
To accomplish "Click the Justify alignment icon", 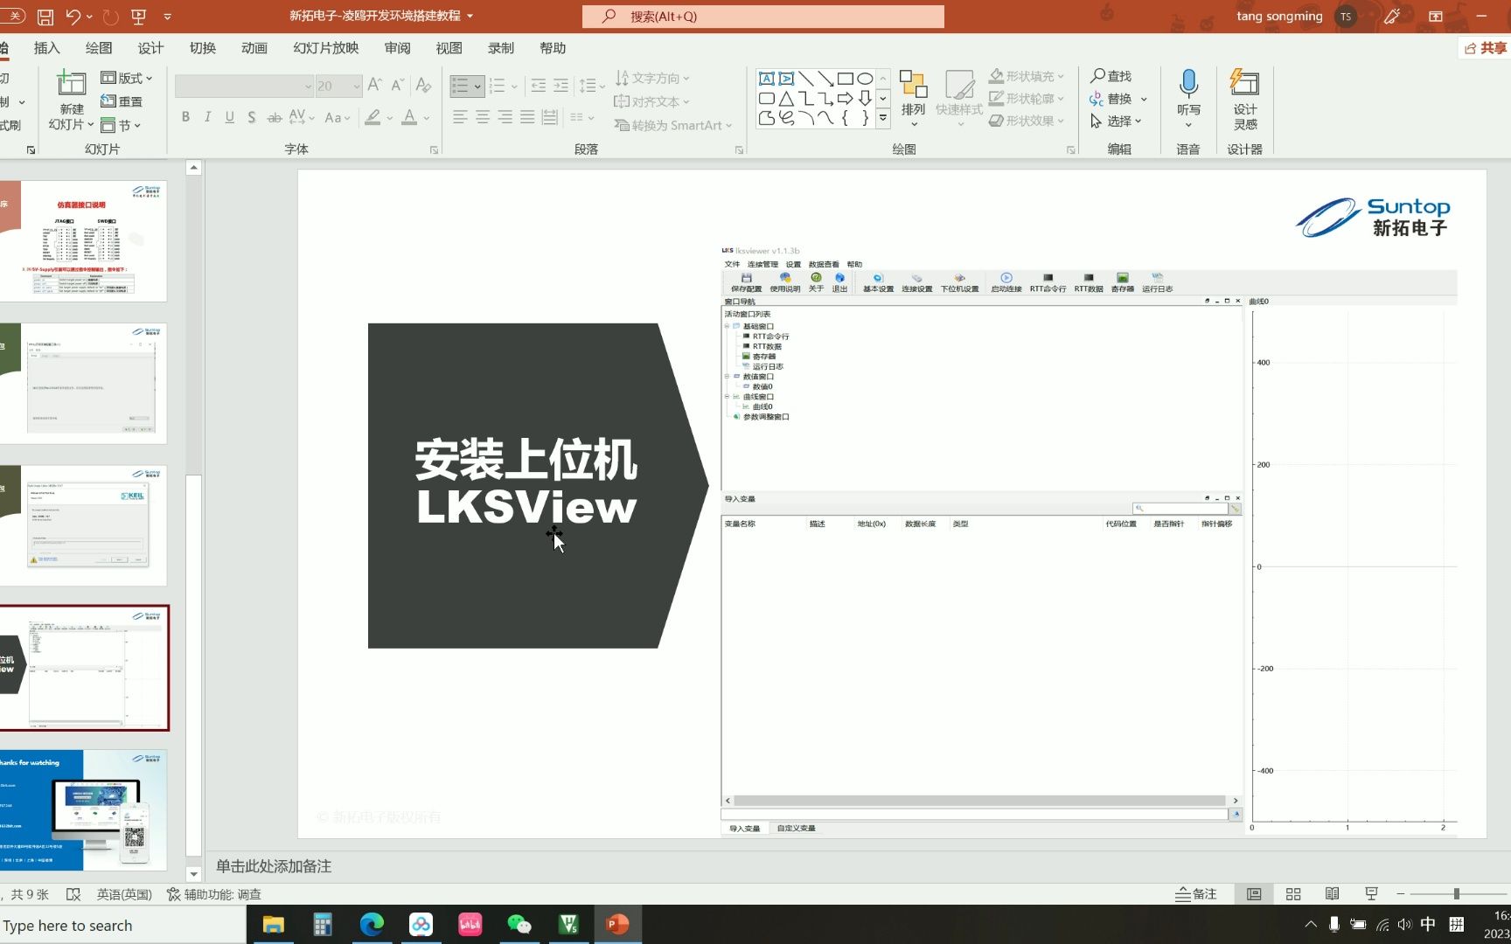I will point(527,117).
